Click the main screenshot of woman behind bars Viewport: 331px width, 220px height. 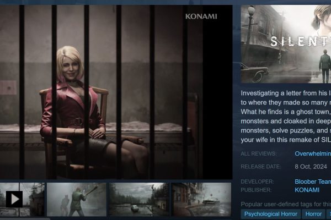(x=116, y=92)
